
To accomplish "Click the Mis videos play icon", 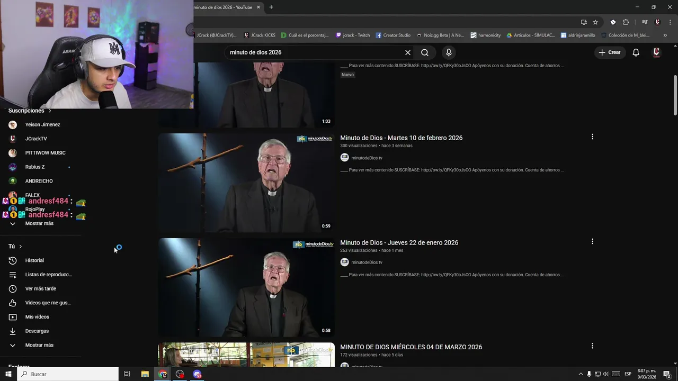I will (13, 317).
